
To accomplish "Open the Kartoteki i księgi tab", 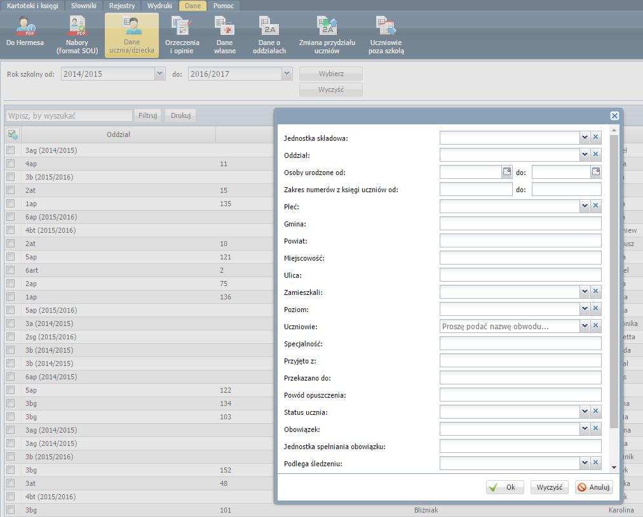I will click(32, 6).
